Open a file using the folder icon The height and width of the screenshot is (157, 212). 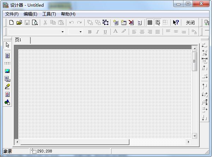tap(19, 23)
